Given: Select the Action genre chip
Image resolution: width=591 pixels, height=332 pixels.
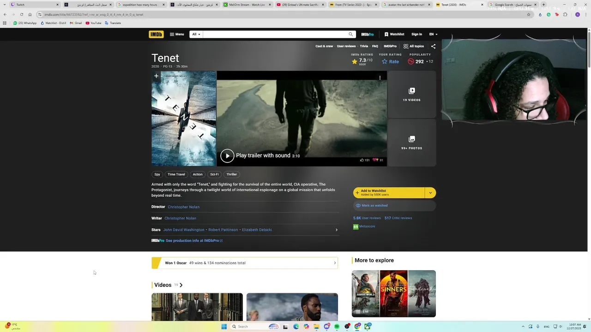Looking at the screenshot, I should click(198, 174).
